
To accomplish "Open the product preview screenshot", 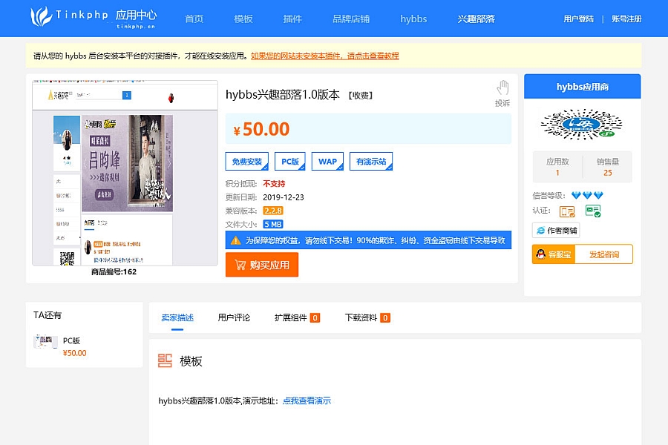I will (125, 173).
